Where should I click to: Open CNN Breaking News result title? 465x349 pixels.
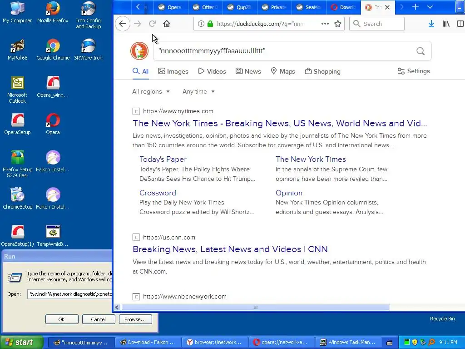click(x=230, y=249)
